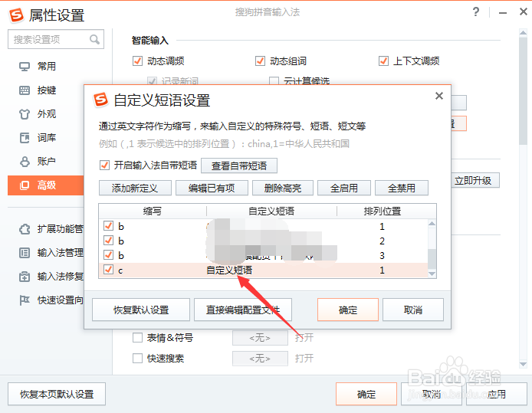The width and height of the screenshot is (532, 413).
Task: Click Sogou logo in 自定义短语设置 dialog
Action: (100, 100)
